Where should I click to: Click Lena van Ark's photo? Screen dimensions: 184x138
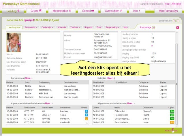[x=14, y=42]
